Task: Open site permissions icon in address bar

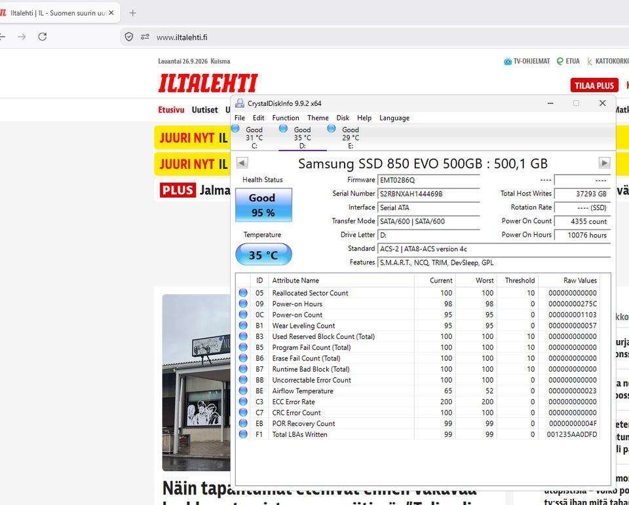Action: click(145, 37)
